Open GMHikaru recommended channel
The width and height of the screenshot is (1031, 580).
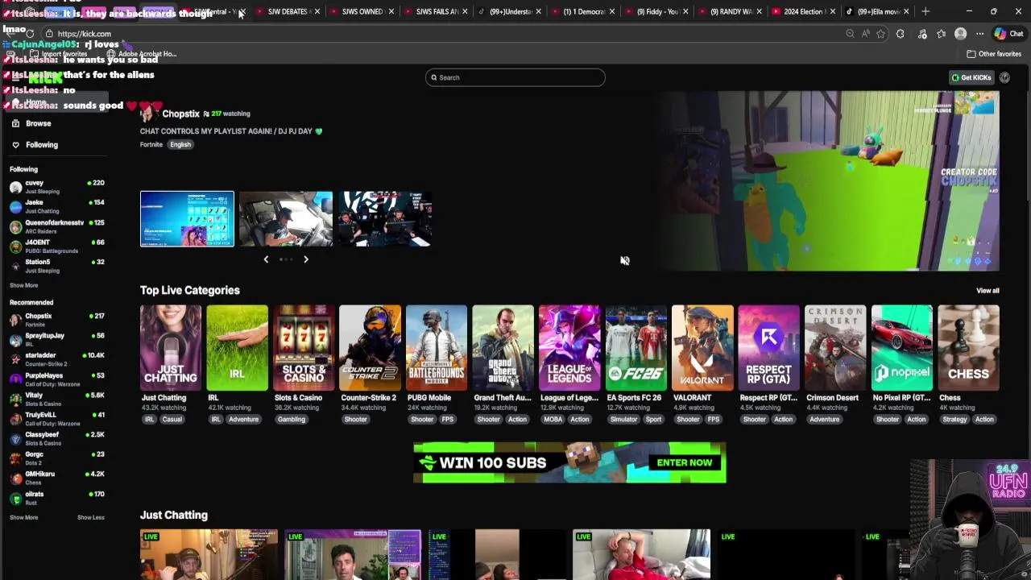pyautogui.click(x=56, y=478)
